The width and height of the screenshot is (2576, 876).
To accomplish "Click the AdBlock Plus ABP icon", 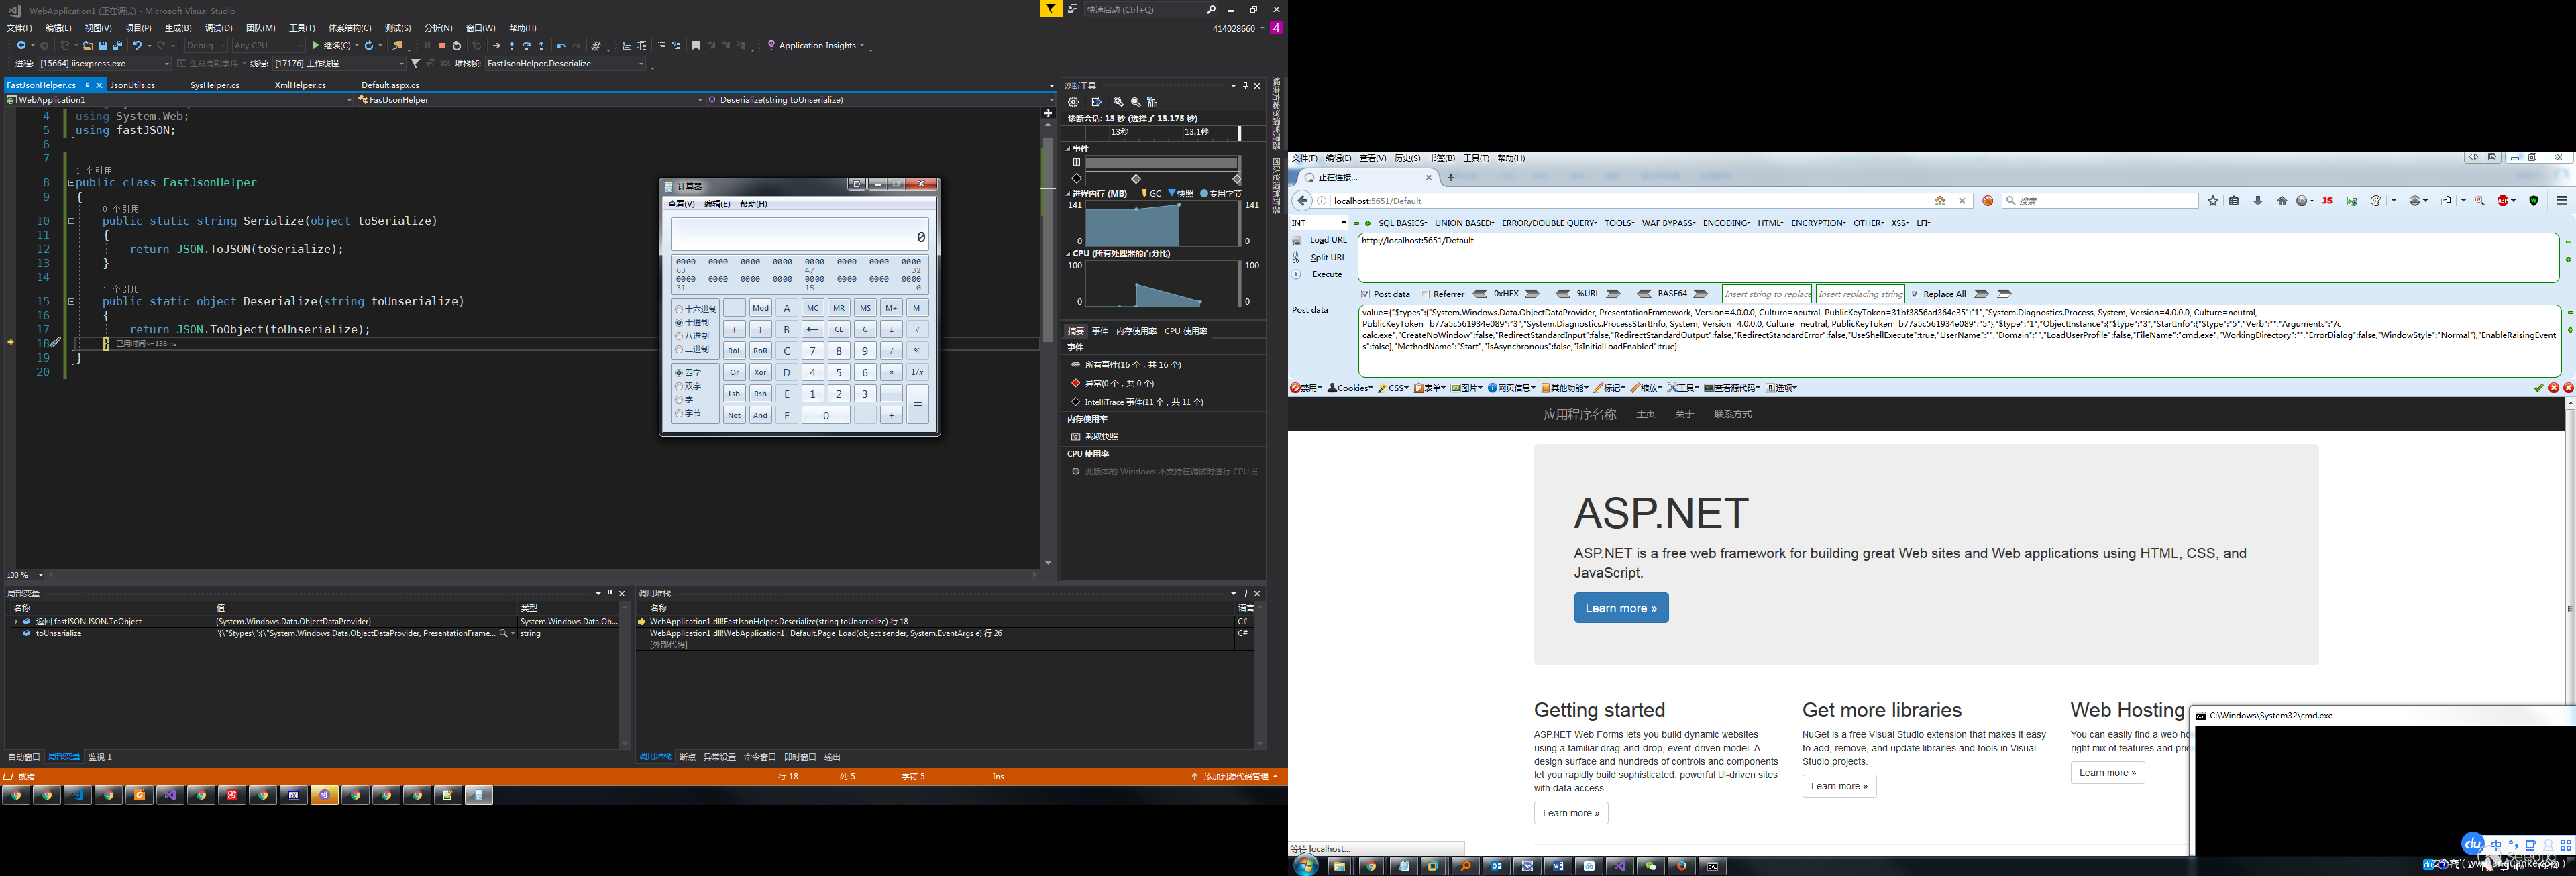I will pos(2504,201).
